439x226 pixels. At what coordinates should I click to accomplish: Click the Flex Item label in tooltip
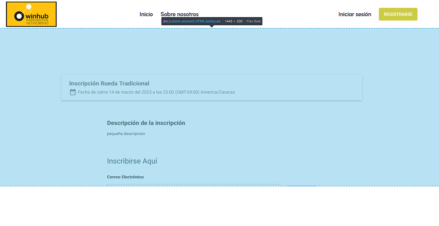254,21
